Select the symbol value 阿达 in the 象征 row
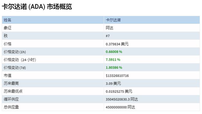202x114 pixels. tap(110, 28)
